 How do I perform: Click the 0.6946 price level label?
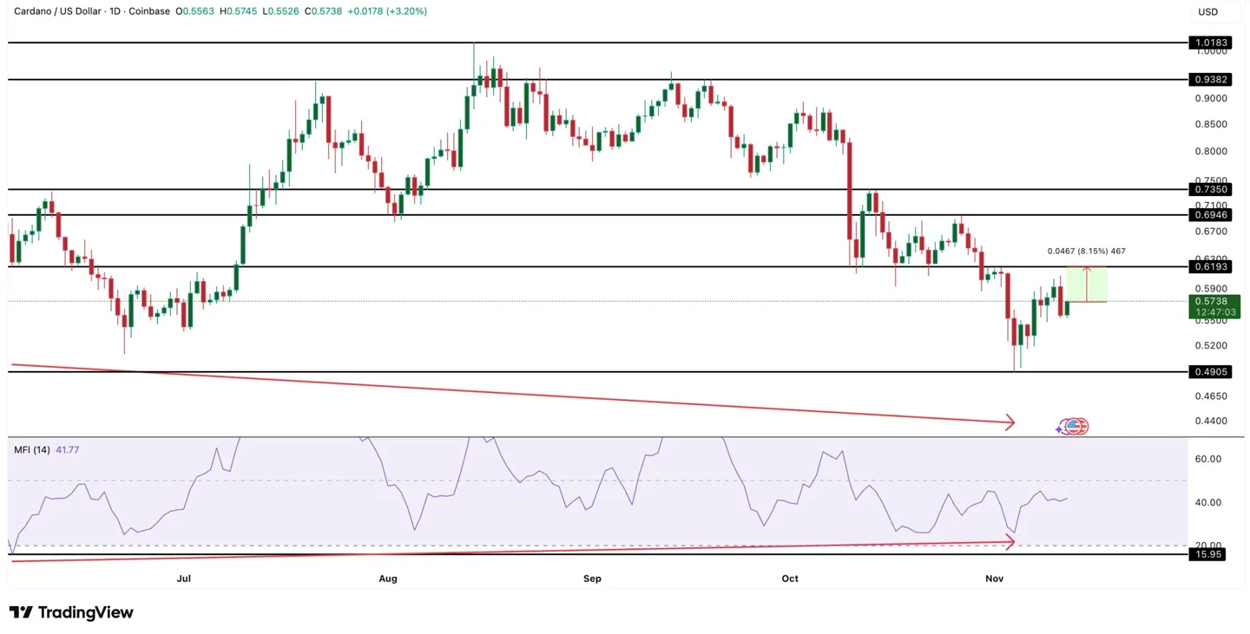[1211, 214]
